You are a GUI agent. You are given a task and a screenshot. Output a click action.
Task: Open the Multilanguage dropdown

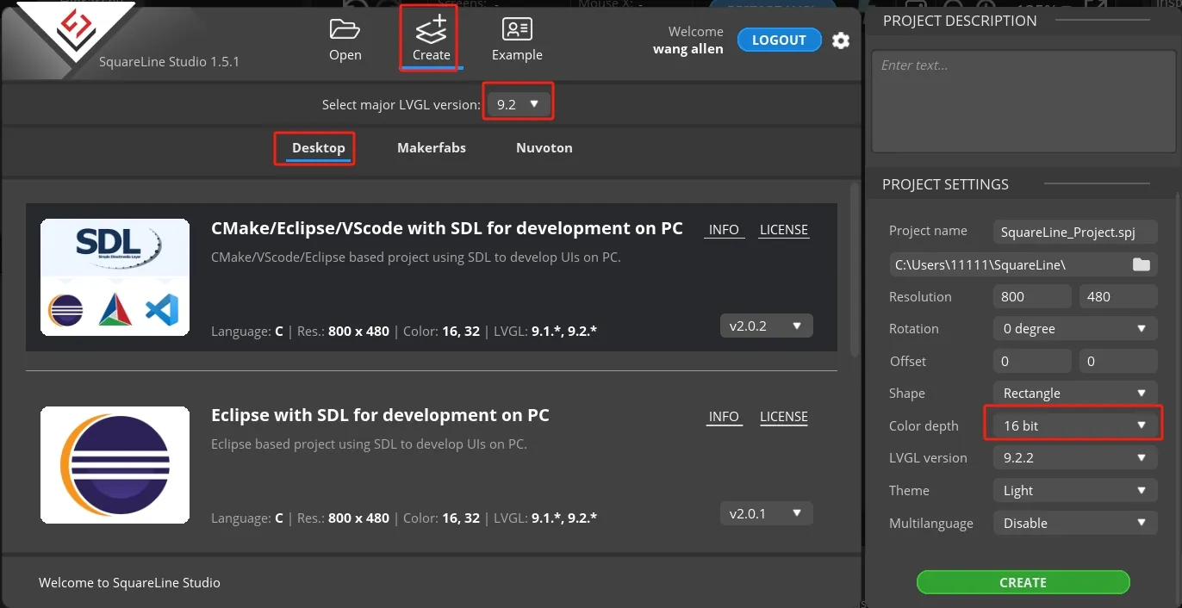(1074, 523)
